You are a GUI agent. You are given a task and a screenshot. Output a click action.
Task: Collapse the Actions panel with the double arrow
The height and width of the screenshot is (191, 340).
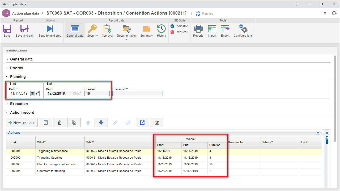[x=318, y=133]
